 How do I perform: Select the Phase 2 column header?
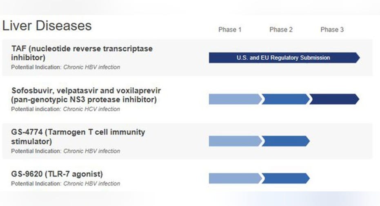[281, 30]
